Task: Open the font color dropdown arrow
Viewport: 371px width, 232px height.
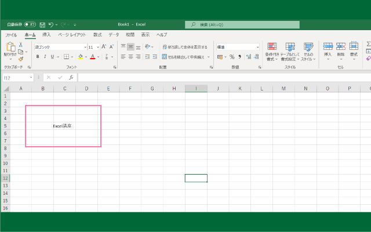Action: pos(98,57)
